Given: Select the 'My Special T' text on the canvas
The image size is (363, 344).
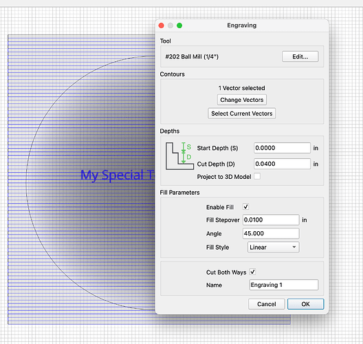Looking at the screenshot, I should 117,175.
